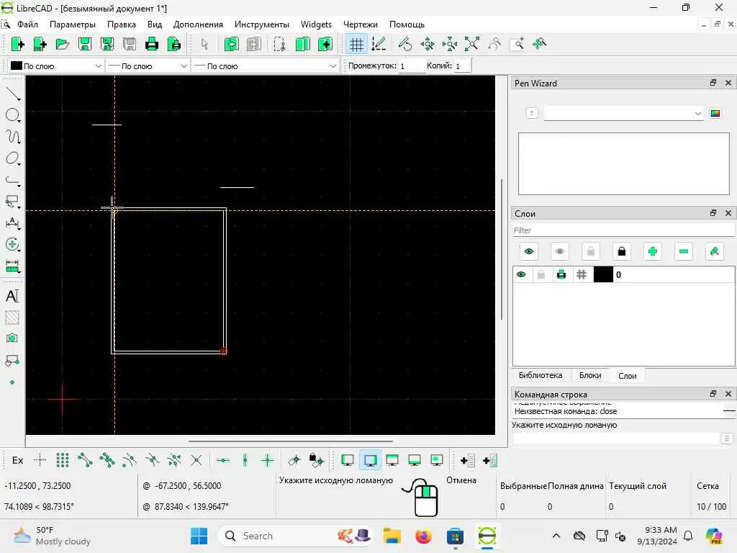Toggle snap on grid
This screenshot has height=553, width=737.
click(62, 460)
